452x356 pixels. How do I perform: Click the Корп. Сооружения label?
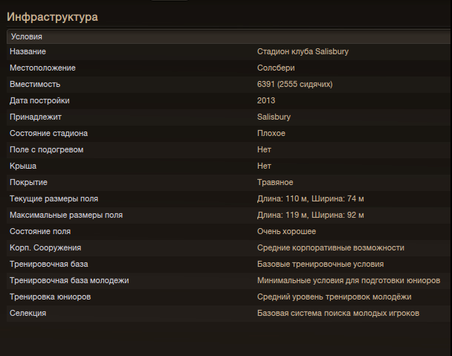[45, 248]
